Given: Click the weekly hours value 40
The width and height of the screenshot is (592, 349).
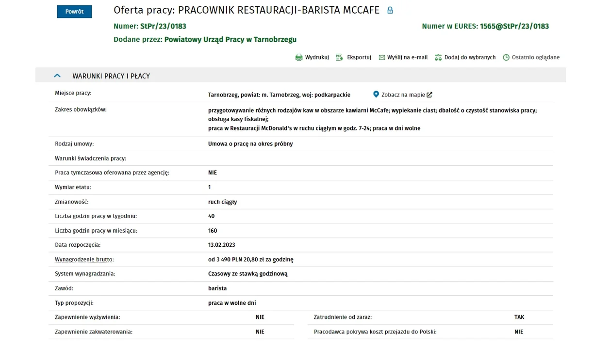Looking at the screenshot, I should (212, 216).
